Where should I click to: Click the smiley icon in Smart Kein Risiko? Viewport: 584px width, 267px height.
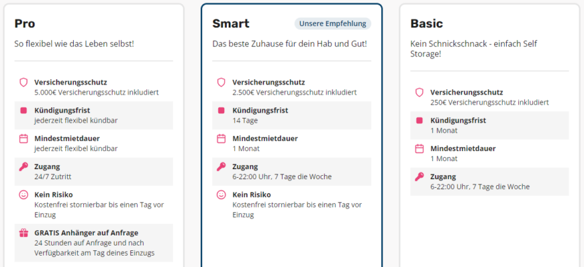pyautogui.click(x=222, y=195)
